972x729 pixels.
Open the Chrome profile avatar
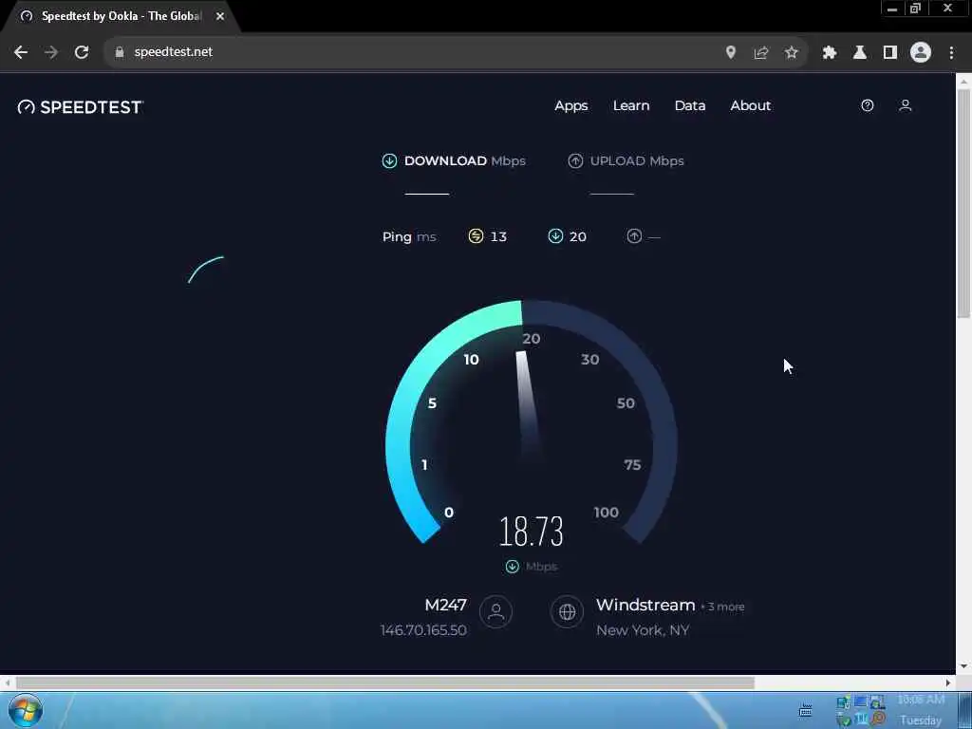pyautogui.click(x=921, y=53)
